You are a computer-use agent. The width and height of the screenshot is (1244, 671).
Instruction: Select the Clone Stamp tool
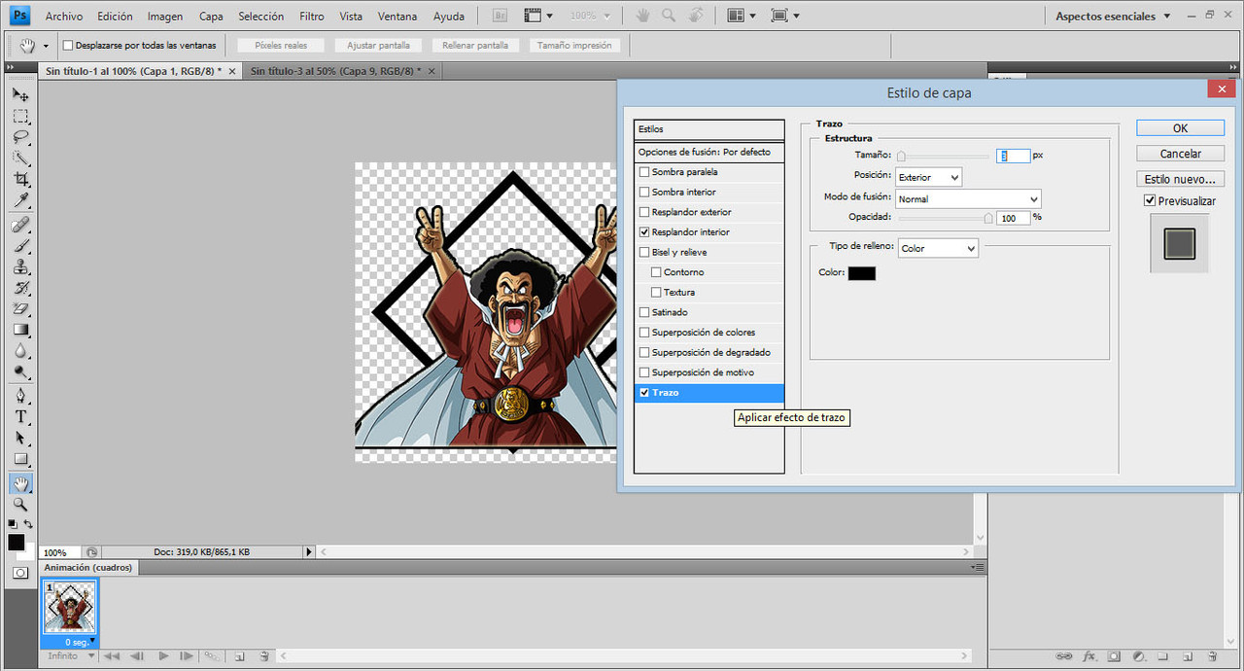pos(20,267)
